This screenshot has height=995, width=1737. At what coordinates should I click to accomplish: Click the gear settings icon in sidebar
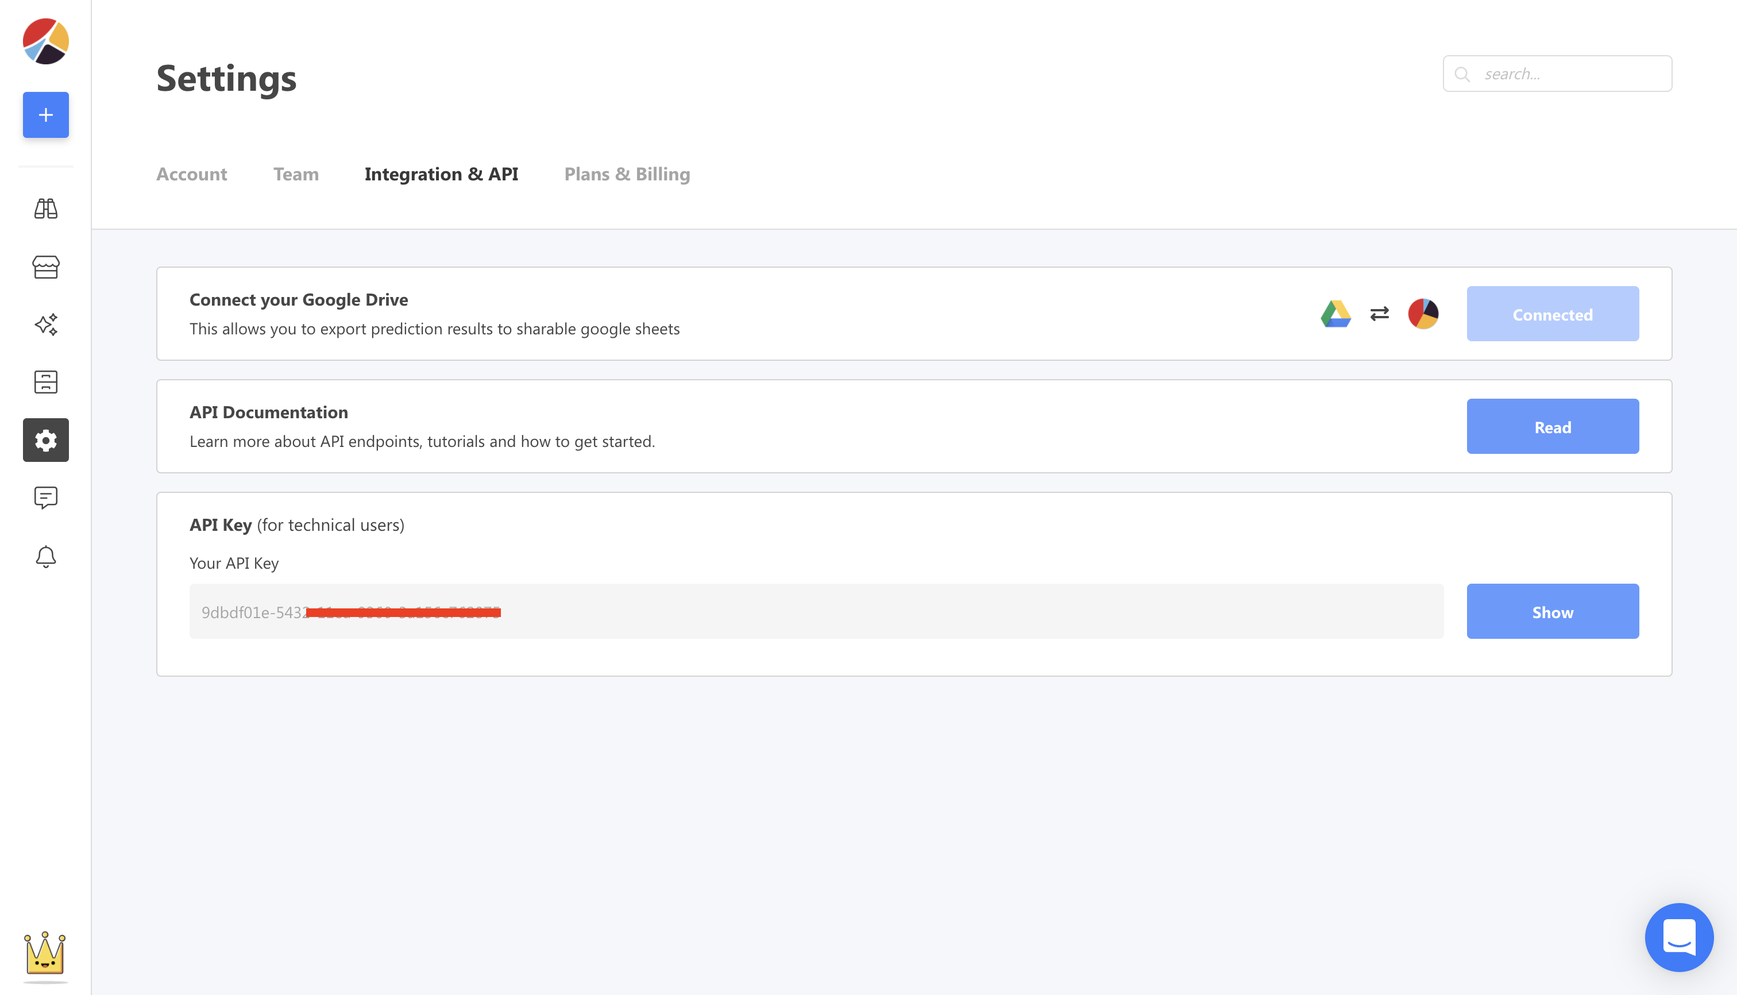[46, 440]
